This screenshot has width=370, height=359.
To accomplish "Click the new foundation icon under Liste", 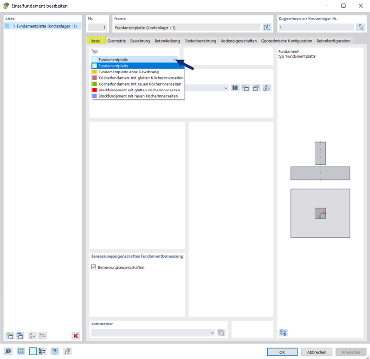I will point(10,336).
